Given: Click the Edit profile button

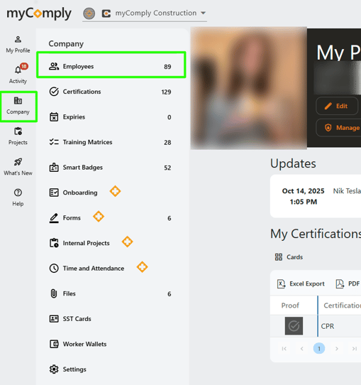Looking at the screenshot, I should (337, 106).
